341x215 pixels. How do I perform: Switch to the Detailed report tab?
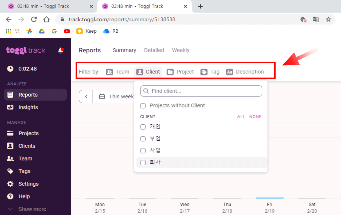(154, 50)
